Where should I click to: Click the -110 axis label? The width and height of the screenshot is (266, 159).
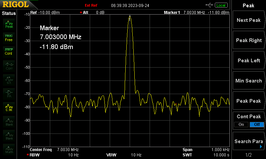tap(26, 147)
